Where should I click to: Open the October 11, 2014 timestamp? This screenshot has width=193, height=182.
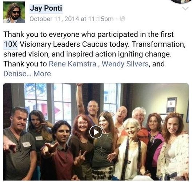coord(72,19)
